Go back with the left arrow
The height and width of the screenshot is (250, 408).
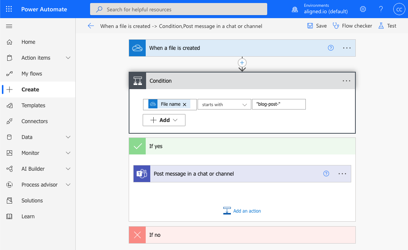(91, 26)
